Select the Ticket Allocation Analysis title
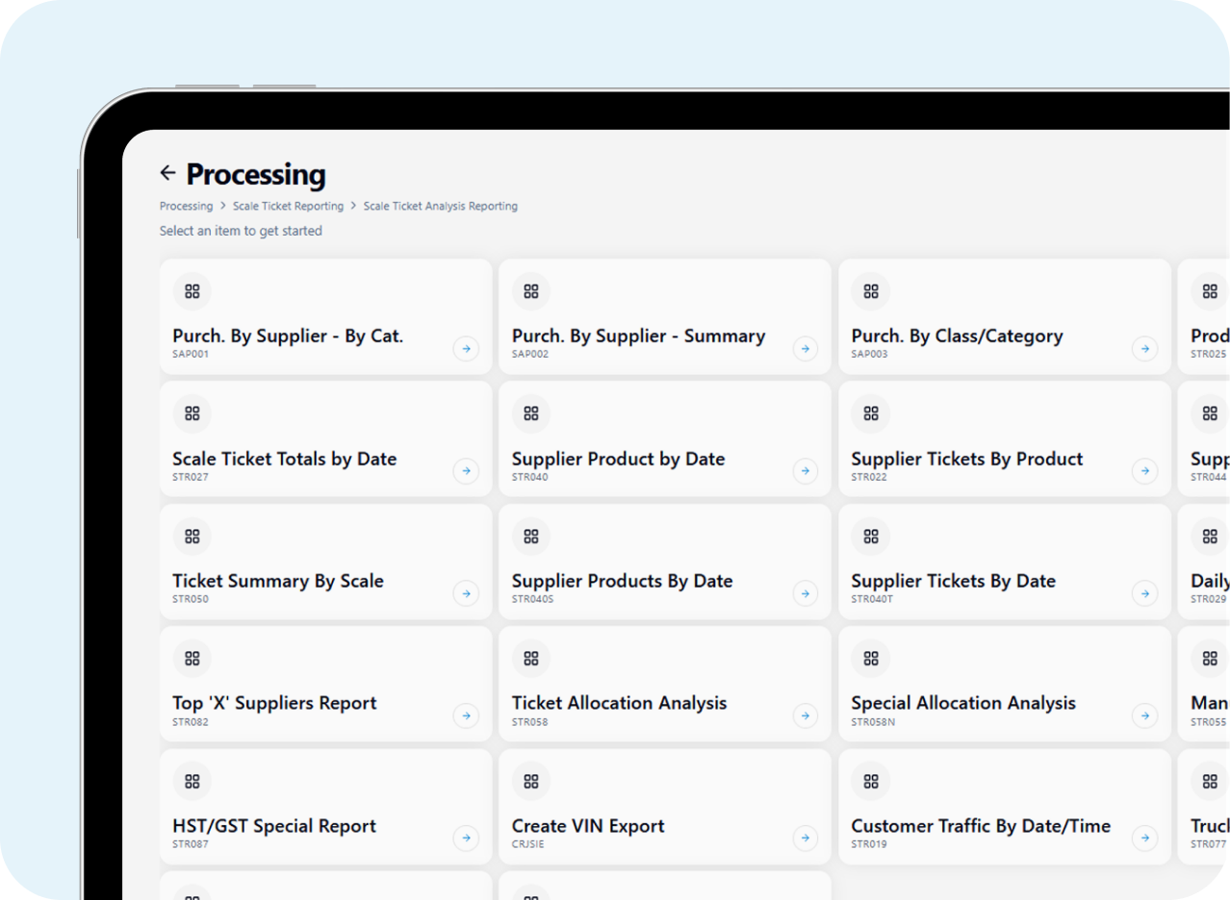Image resolution: width=1230 pixels, height=900 pixels. [619, 703]
